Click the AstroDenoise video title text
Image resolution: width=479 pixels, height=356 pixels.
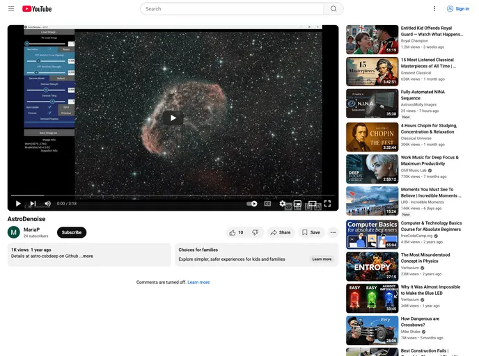[x=26, y=219]
